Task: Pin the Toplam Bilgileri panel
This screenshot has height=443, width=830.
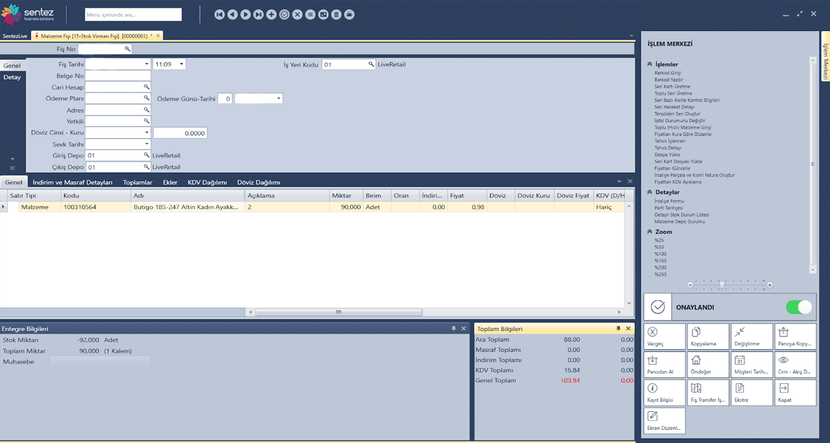Action: (x=618, y=329)
